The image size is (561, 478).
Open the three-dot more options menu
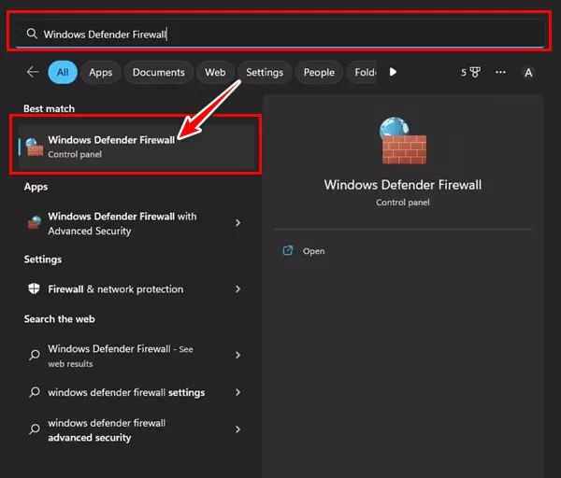500,72
